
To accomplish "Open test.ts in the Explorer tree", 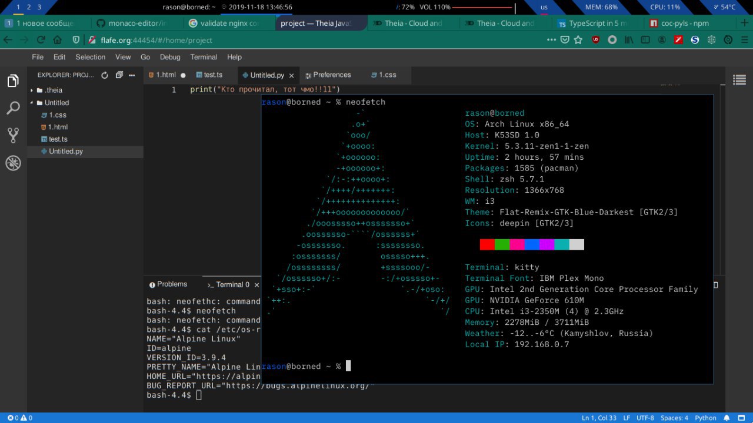I will [85, 139].
